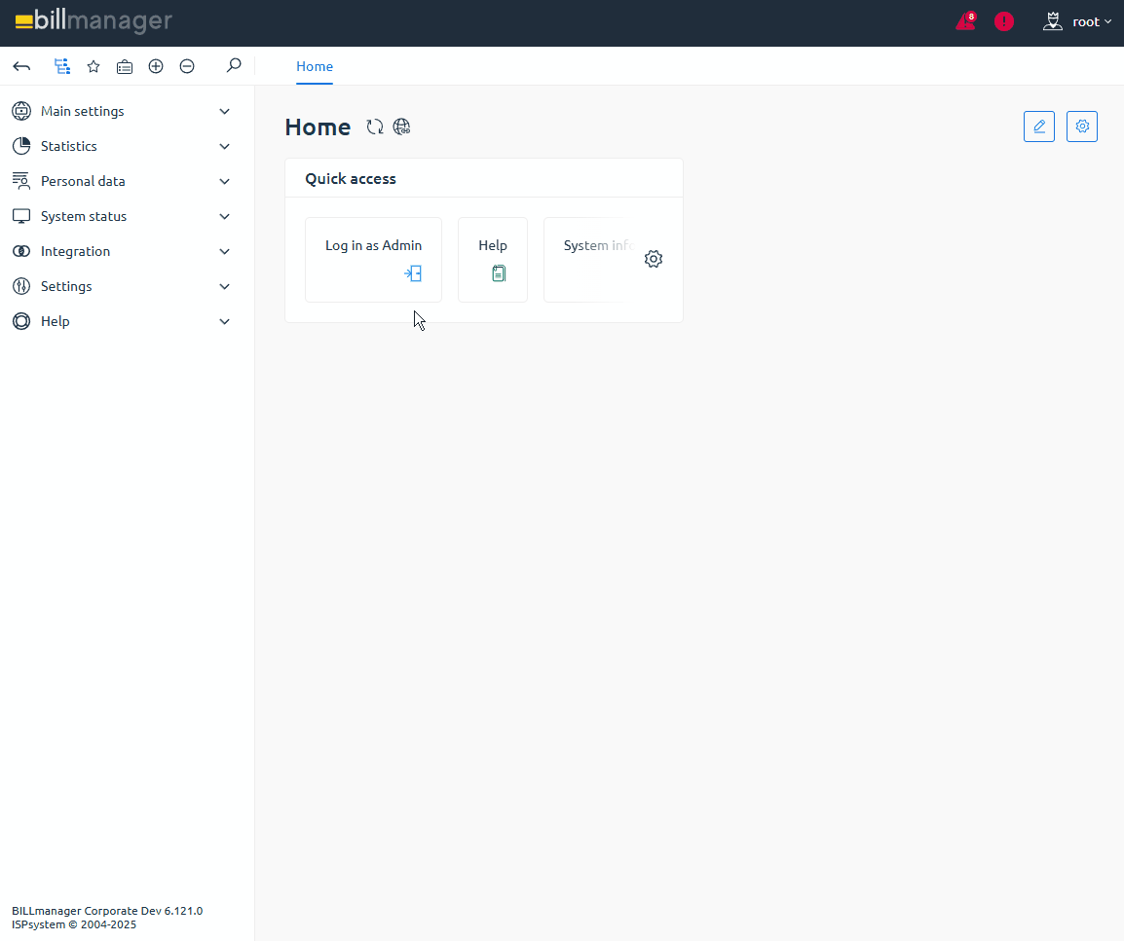The height and width of the screenshot is (941, 1124).
Task: Open Quick access gear settings icon
Action: pyautogui.click(x=654, y=259)
